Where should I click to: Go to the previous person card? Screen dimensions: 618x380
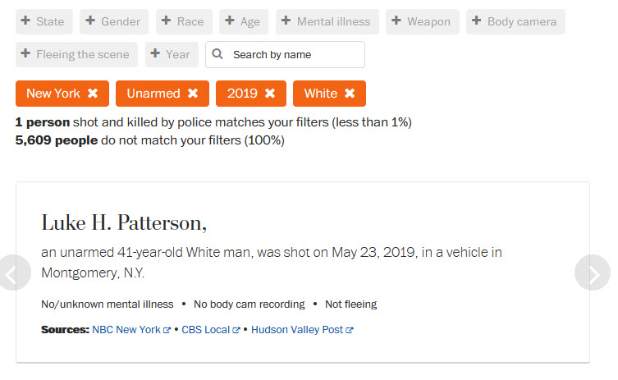14,272
